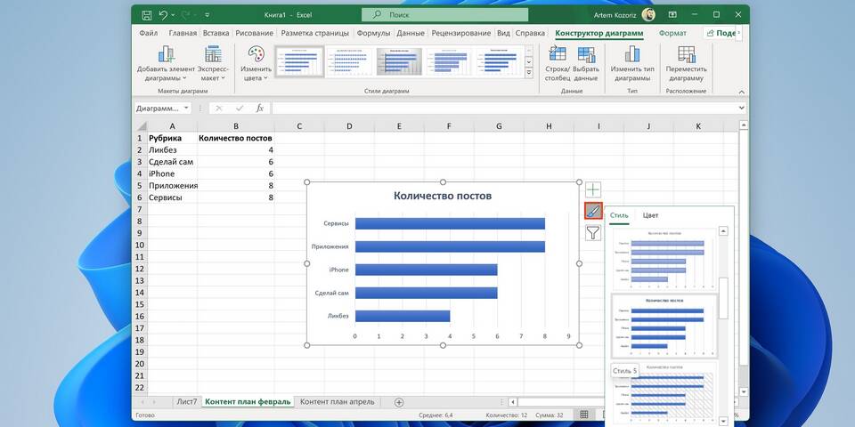Click the Undo arrow in title bar
The image size is (855, 427).
[x=163, y=15]
